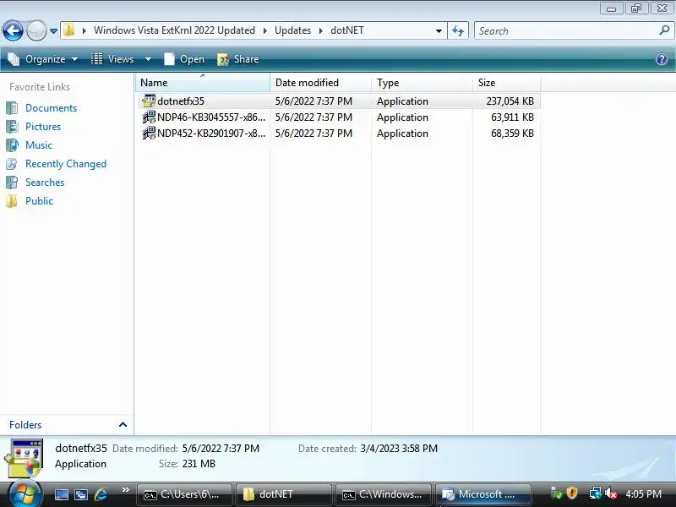Go back with the blue Back arrow
Viewport: 676px width, 507px height.
tap(13, 31)
